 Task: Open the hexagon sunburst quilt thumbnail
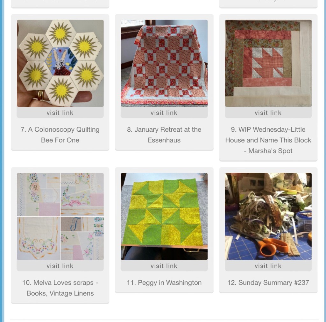pyautogui.click(x=60, y=63)
